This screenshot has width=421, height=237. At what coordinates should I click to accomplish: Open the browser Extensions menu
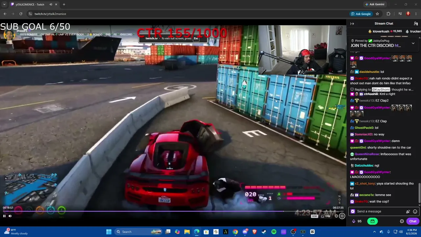(388, 14)
